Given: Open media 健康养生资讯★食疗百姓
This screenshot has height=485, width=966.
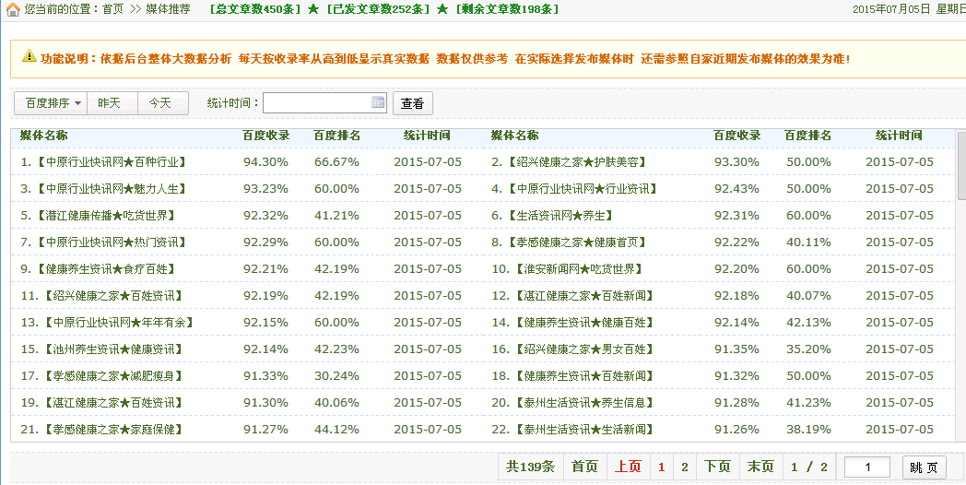Looking at the screenshot, I should (106, 268).
